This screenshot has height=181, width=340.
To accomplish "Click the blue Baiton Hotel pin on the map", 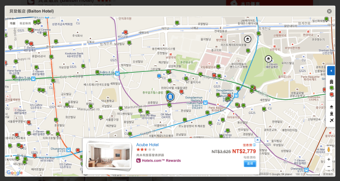I will pos(170,97).
